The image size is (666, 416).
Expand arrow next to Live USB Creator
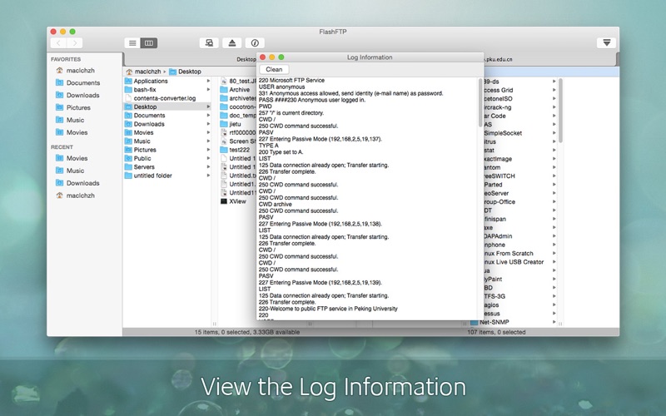coord(554,262)
